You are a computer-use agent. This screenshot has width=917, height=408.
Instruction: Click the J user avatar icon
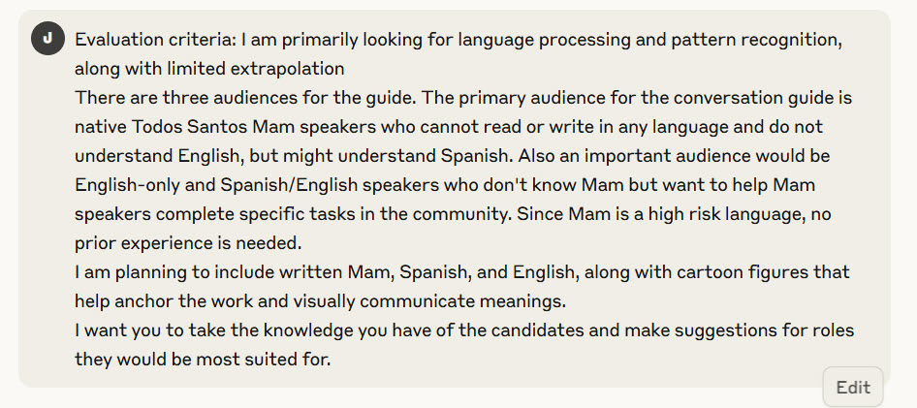click(47, 40)
